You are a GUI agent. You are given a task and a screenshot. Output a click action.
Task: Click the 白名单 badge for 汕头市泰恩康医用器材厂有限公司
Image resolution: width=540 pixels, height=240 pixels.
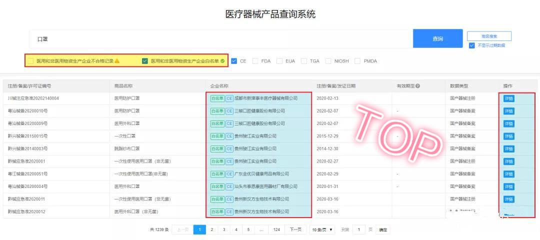[x=217, y=186]
